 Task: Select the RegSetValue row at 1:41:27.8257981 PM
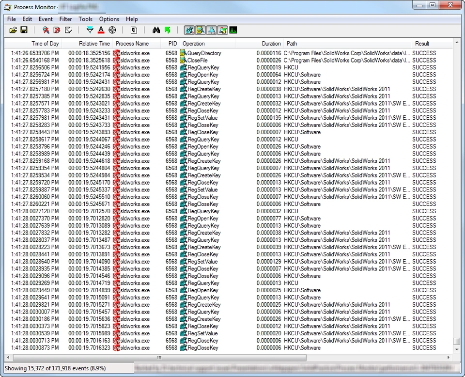(x=228, y=118)
